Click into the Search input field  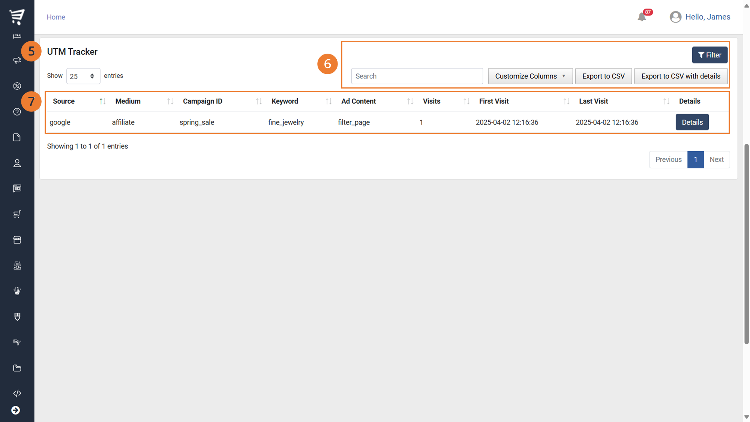click(x=417, y=76)
